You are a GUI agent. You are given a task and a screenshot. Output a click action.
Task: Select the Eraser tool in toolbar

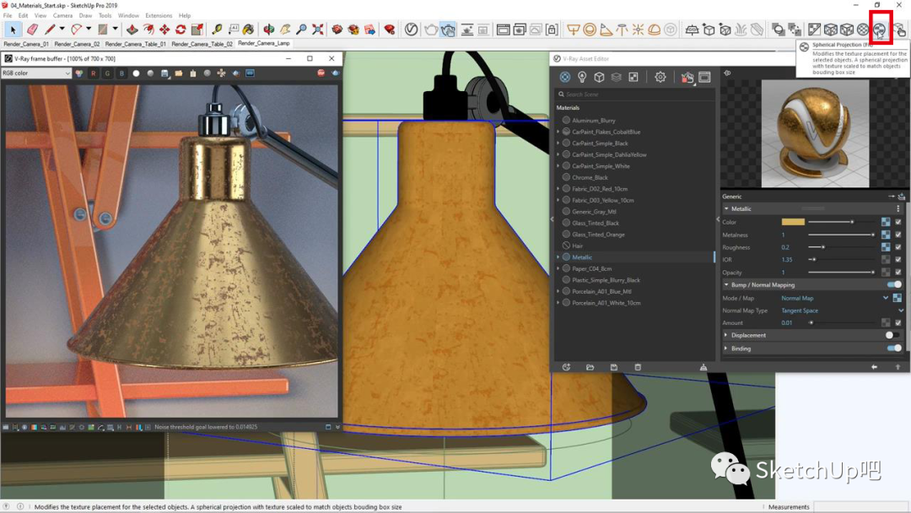[x=32, y=30]
